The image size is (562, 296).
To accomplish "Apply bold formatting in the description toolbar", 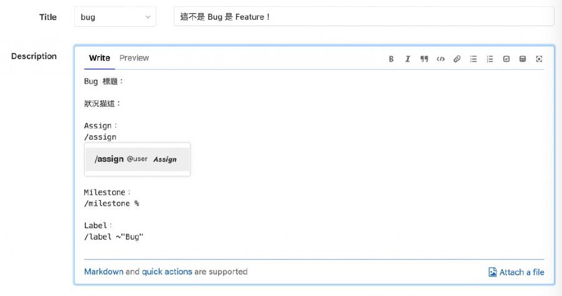I will [x=391, y=59].
